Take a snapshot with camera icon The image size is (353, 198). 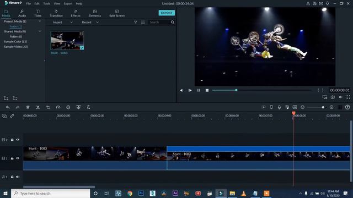[x=333, y=97]
